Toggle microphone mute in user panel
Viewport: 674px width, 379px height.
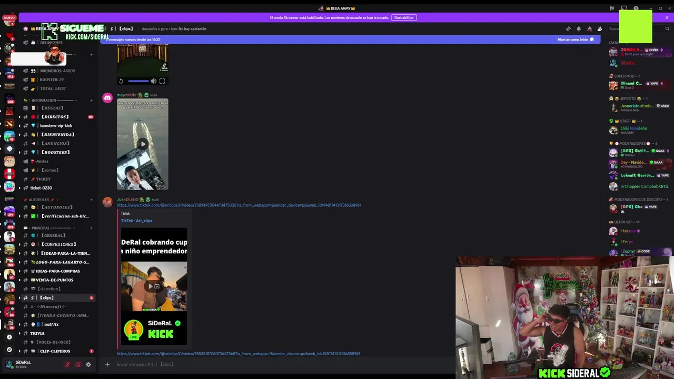click(x=67, y=364)
